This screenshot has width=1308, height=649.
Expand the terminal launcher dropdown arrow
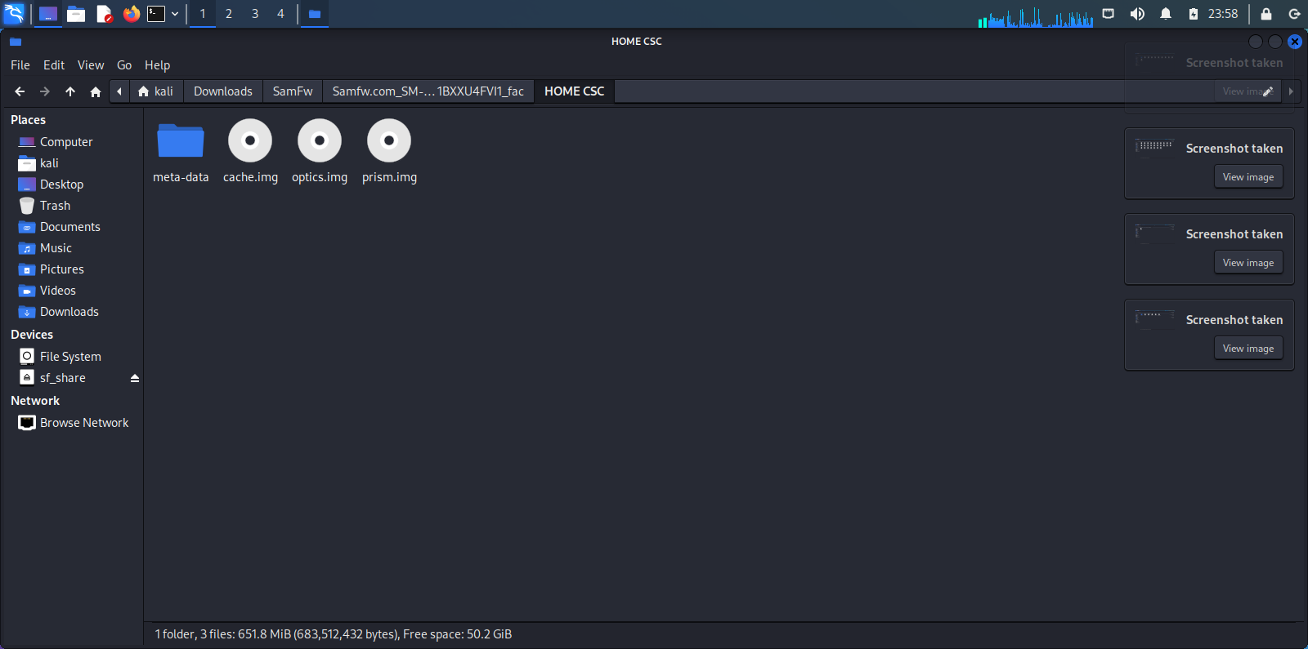(x=175, y=14)
